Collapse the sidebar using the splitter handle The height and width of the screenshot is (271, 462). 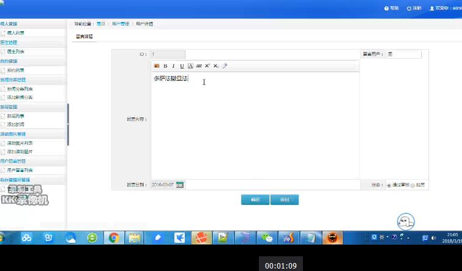[68, 124]
